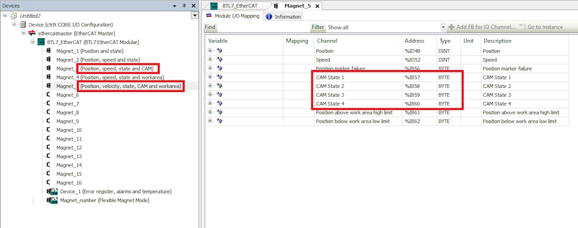Pin the Devices panel

point(185,6)
